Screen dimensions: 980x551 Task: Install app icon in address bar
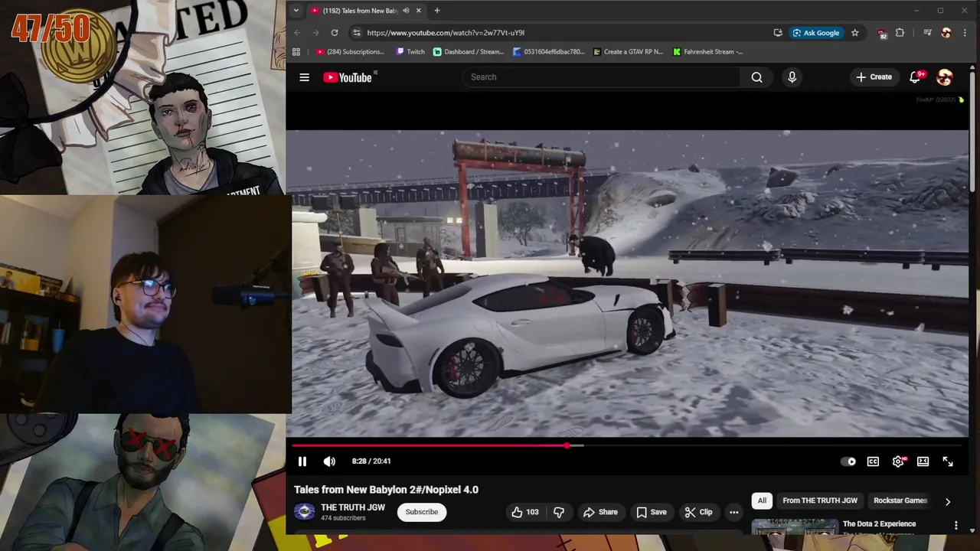pos(778,33)
